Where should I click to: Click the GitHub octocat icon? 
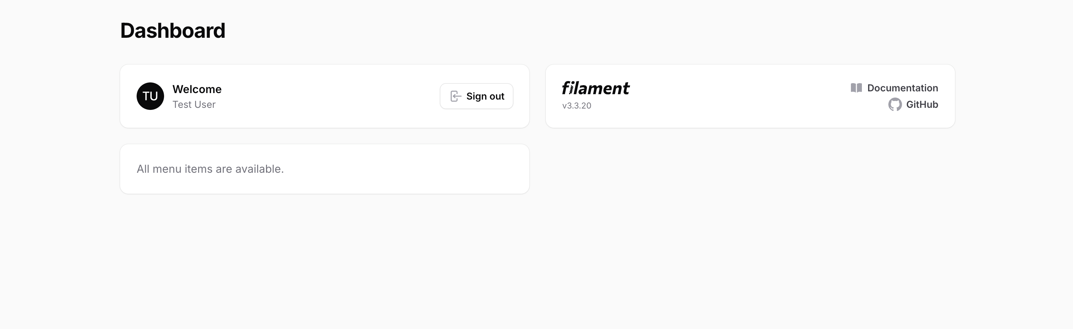895,104
